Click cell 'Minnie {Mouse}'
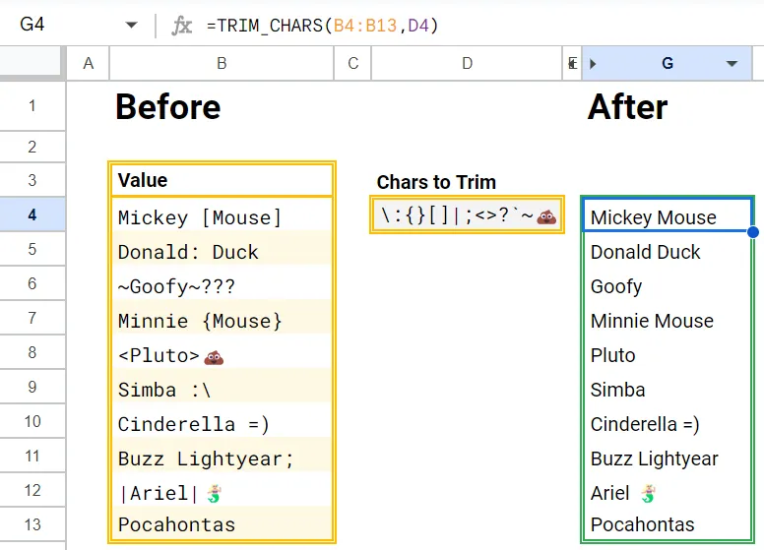Viewport: 764px width, 550px height. [222, 318]
